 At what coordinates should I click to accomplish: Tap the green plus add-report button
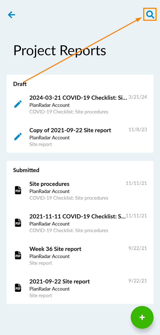click(142, 317)
